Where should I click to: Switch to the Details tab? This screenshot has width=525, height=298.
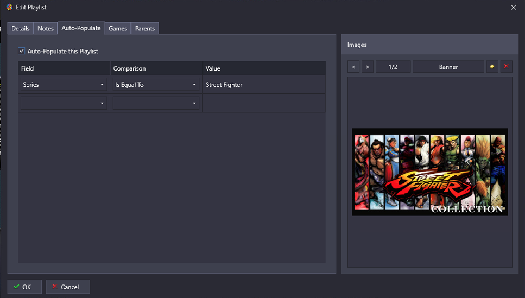pyautogui.click(x=21, y=28)
